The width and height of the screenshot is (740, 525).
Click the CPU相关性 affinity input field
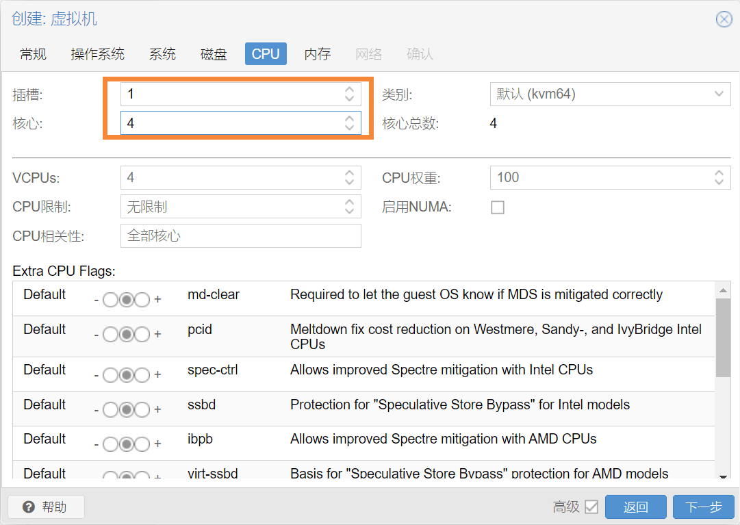coord(241,236)
